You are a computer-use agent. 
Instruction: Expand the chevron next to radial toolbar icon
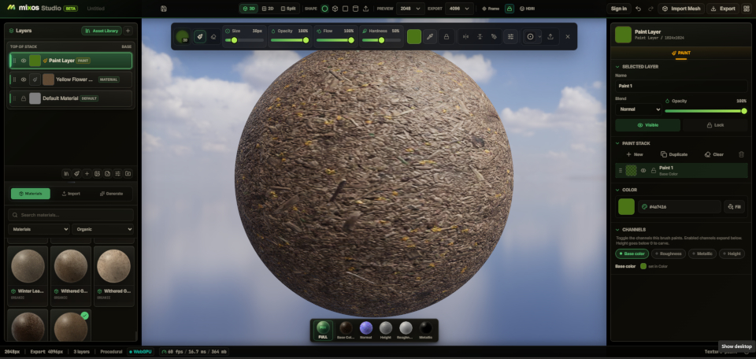tap(539, 37)
